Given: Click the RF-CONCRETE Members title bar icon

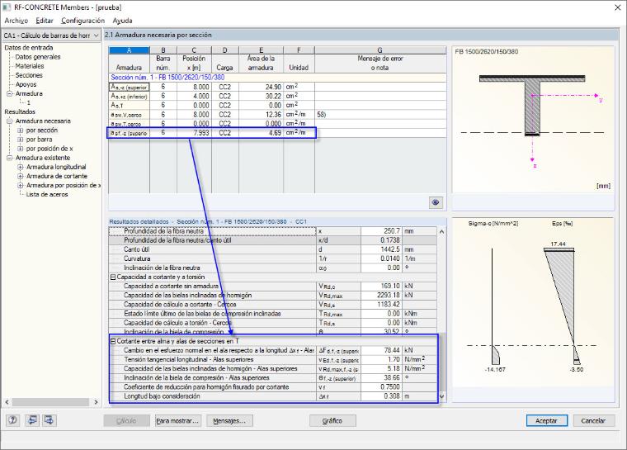Looking at the screenshot, I should point(7,7).
